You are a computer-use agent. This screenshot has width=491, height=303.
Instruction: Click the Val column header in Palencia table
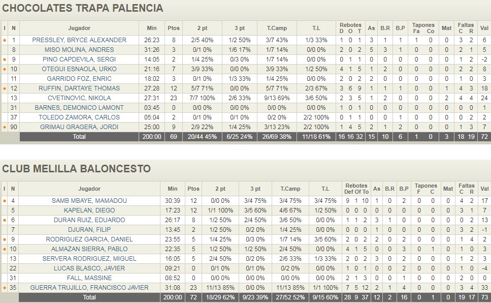click(x=484, y=28)
